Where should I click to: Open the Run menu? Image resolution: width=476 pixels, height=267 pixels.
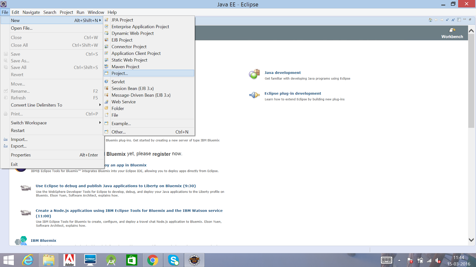pos(80,12)
